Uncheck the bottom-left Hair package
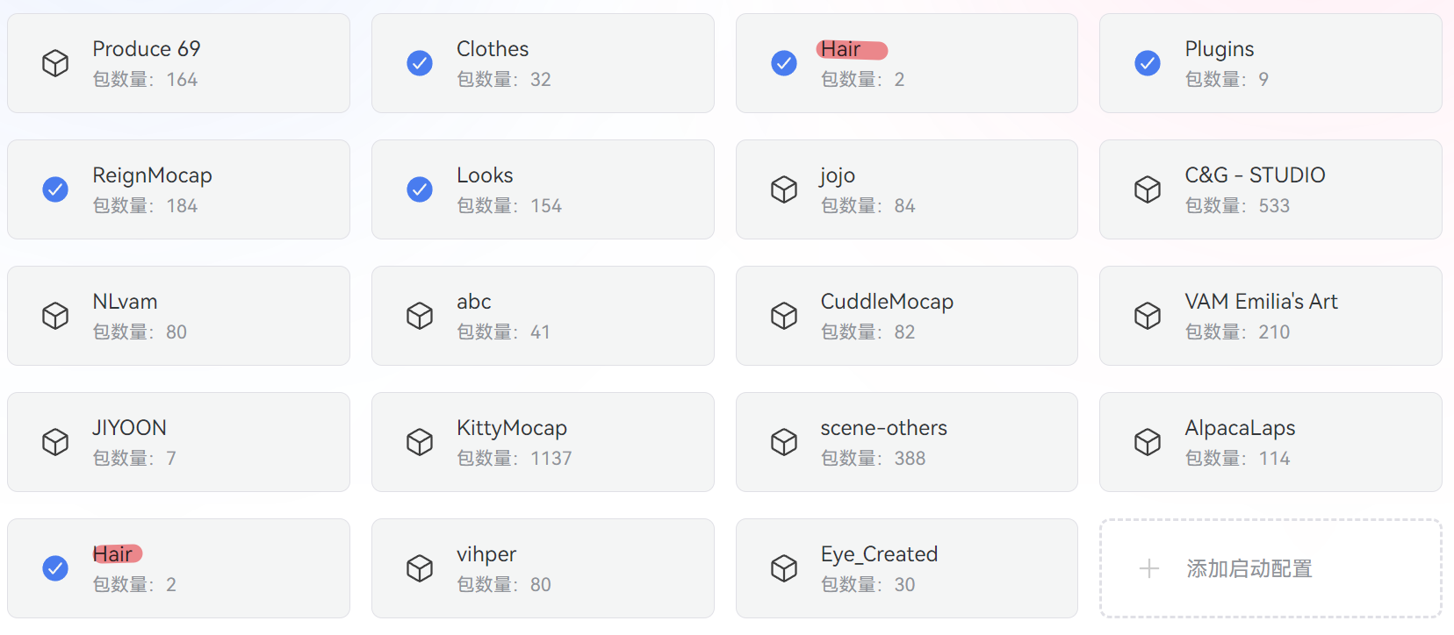Screen dimensions: 1454x635 (55, 567)
